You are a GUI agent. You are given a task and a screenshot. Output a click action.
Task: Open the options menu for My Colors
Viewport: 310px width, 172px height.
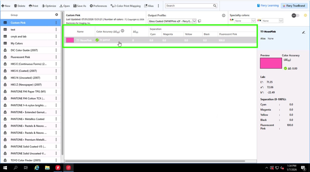click(56, 43)
